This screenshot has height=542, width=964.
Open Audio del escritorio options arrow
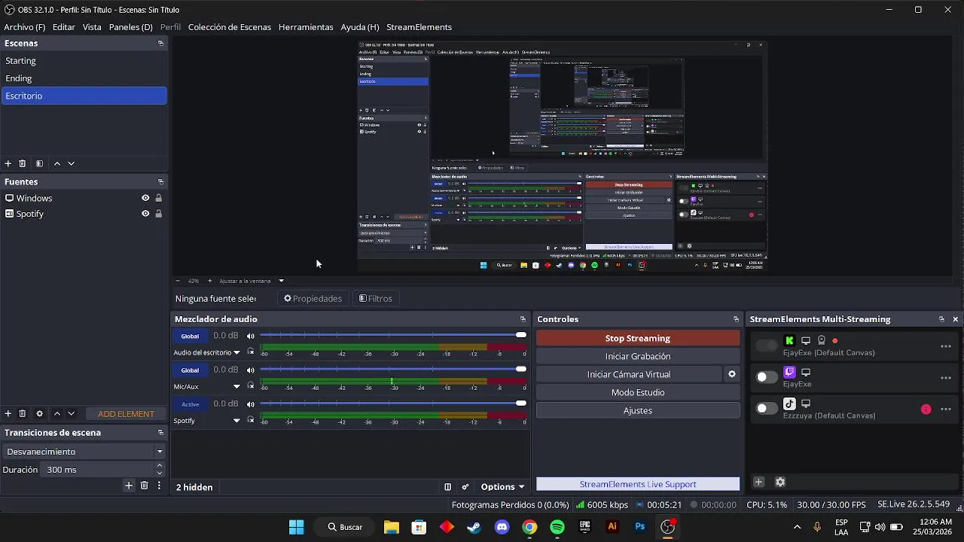(236, 352)
